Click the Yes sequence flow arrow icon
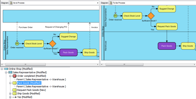This screenshot has height=99, width=196. pos(14,97)
